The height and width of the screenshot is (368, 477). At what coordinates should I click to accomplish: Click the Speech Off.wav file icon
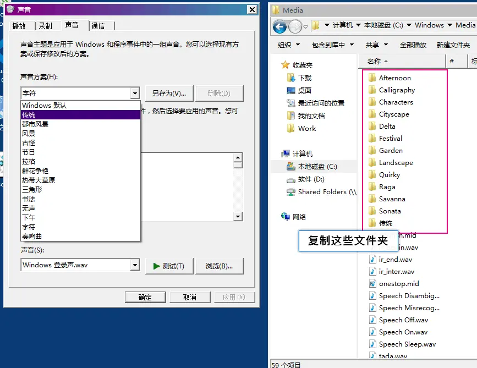372,320
